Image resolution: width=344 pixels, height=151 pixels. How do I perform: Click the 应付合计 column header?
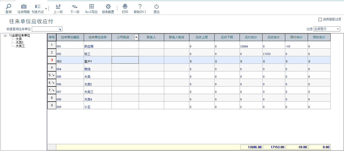point(251,37)
